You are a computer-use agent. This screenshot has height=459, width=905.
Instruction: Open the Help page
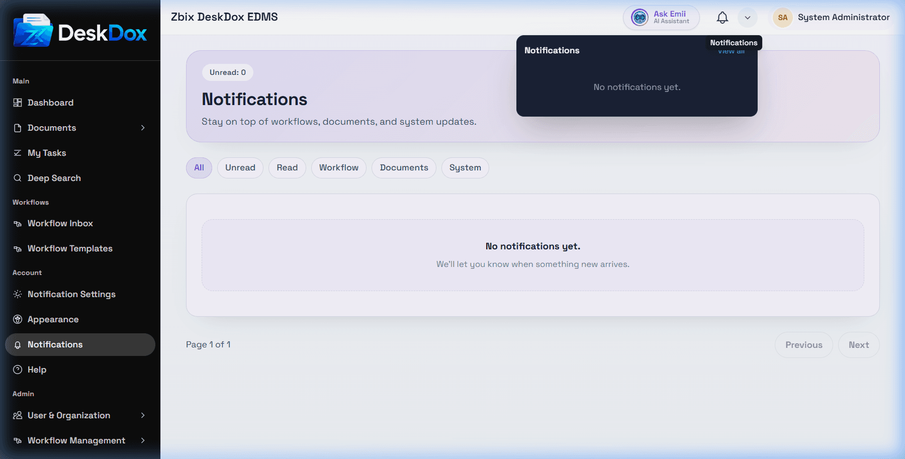[x=80, y=370]
